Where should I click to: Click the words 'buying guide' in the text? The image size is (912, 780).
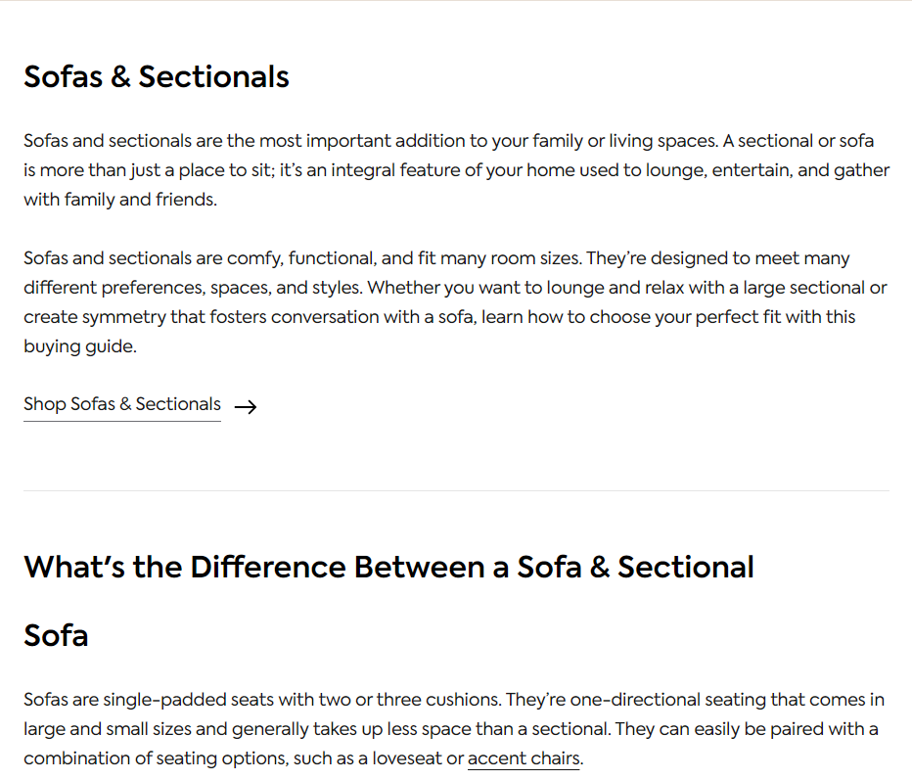pos(79,346)
